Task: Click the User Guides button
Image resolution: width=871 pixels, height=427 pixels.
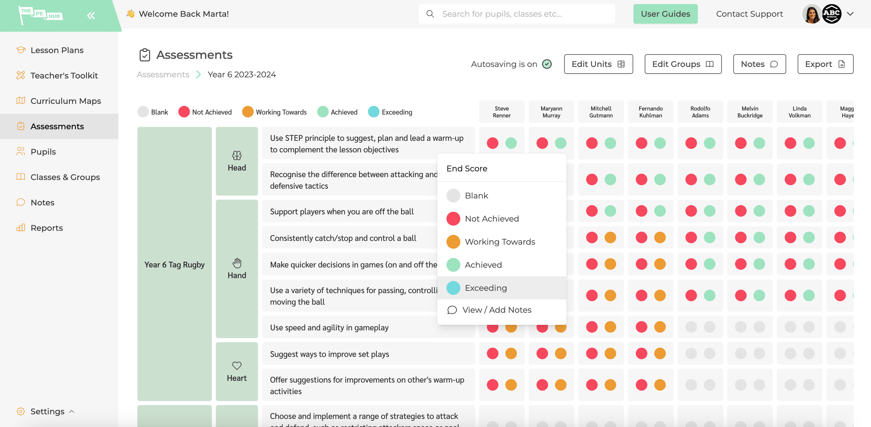Action: pos(665,14)
